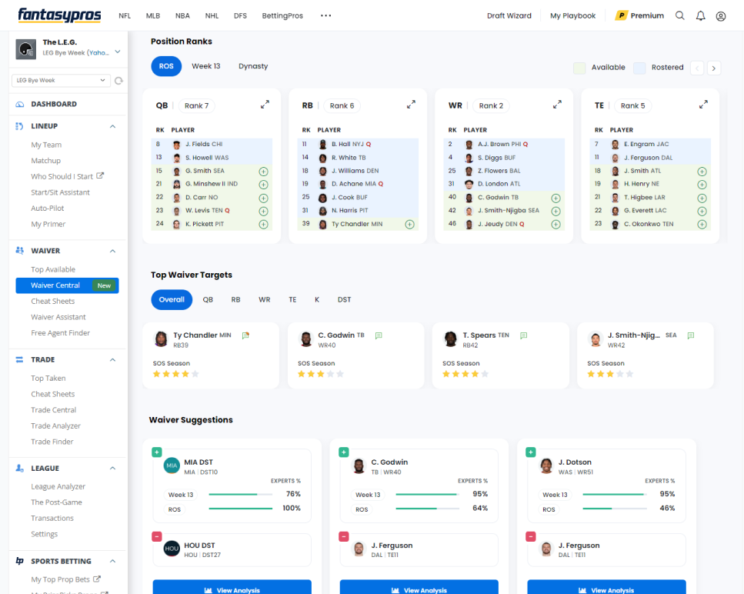Filter waiver targets by TE
744x594 pixels.
292,299
